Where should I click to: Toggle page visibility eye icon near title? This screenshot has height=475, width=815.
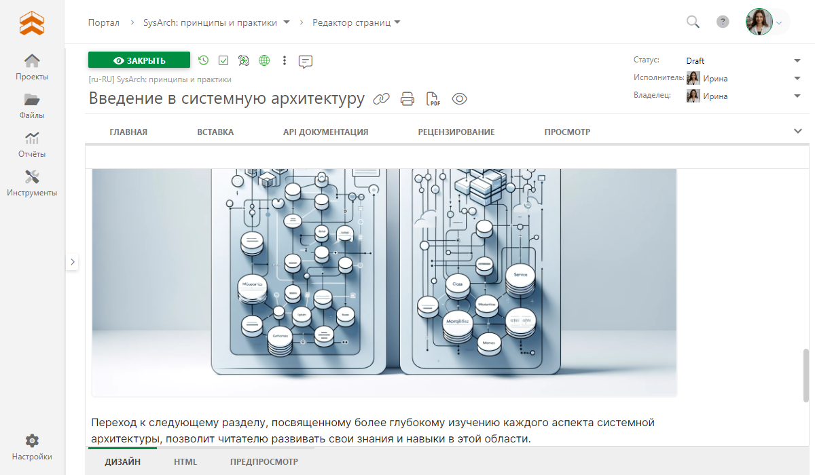point(460,99)
